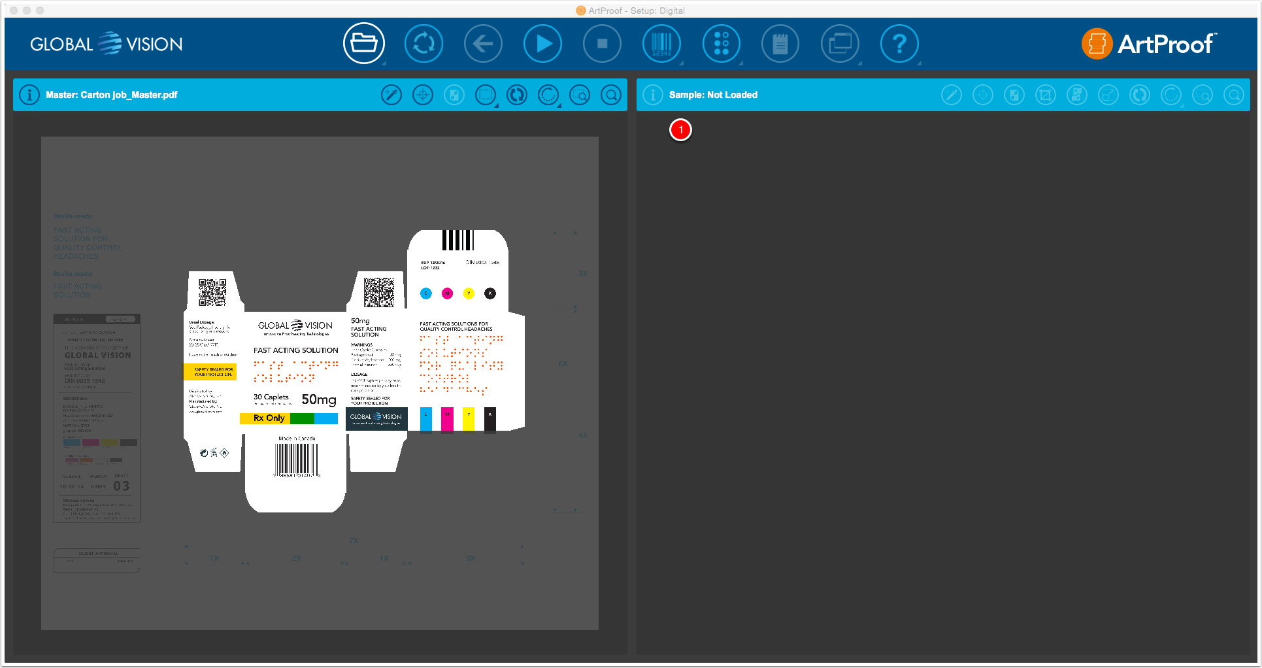Click the draft number '03' in title block
Screen dimensions: 1262x668
click(x=122, y=486)
